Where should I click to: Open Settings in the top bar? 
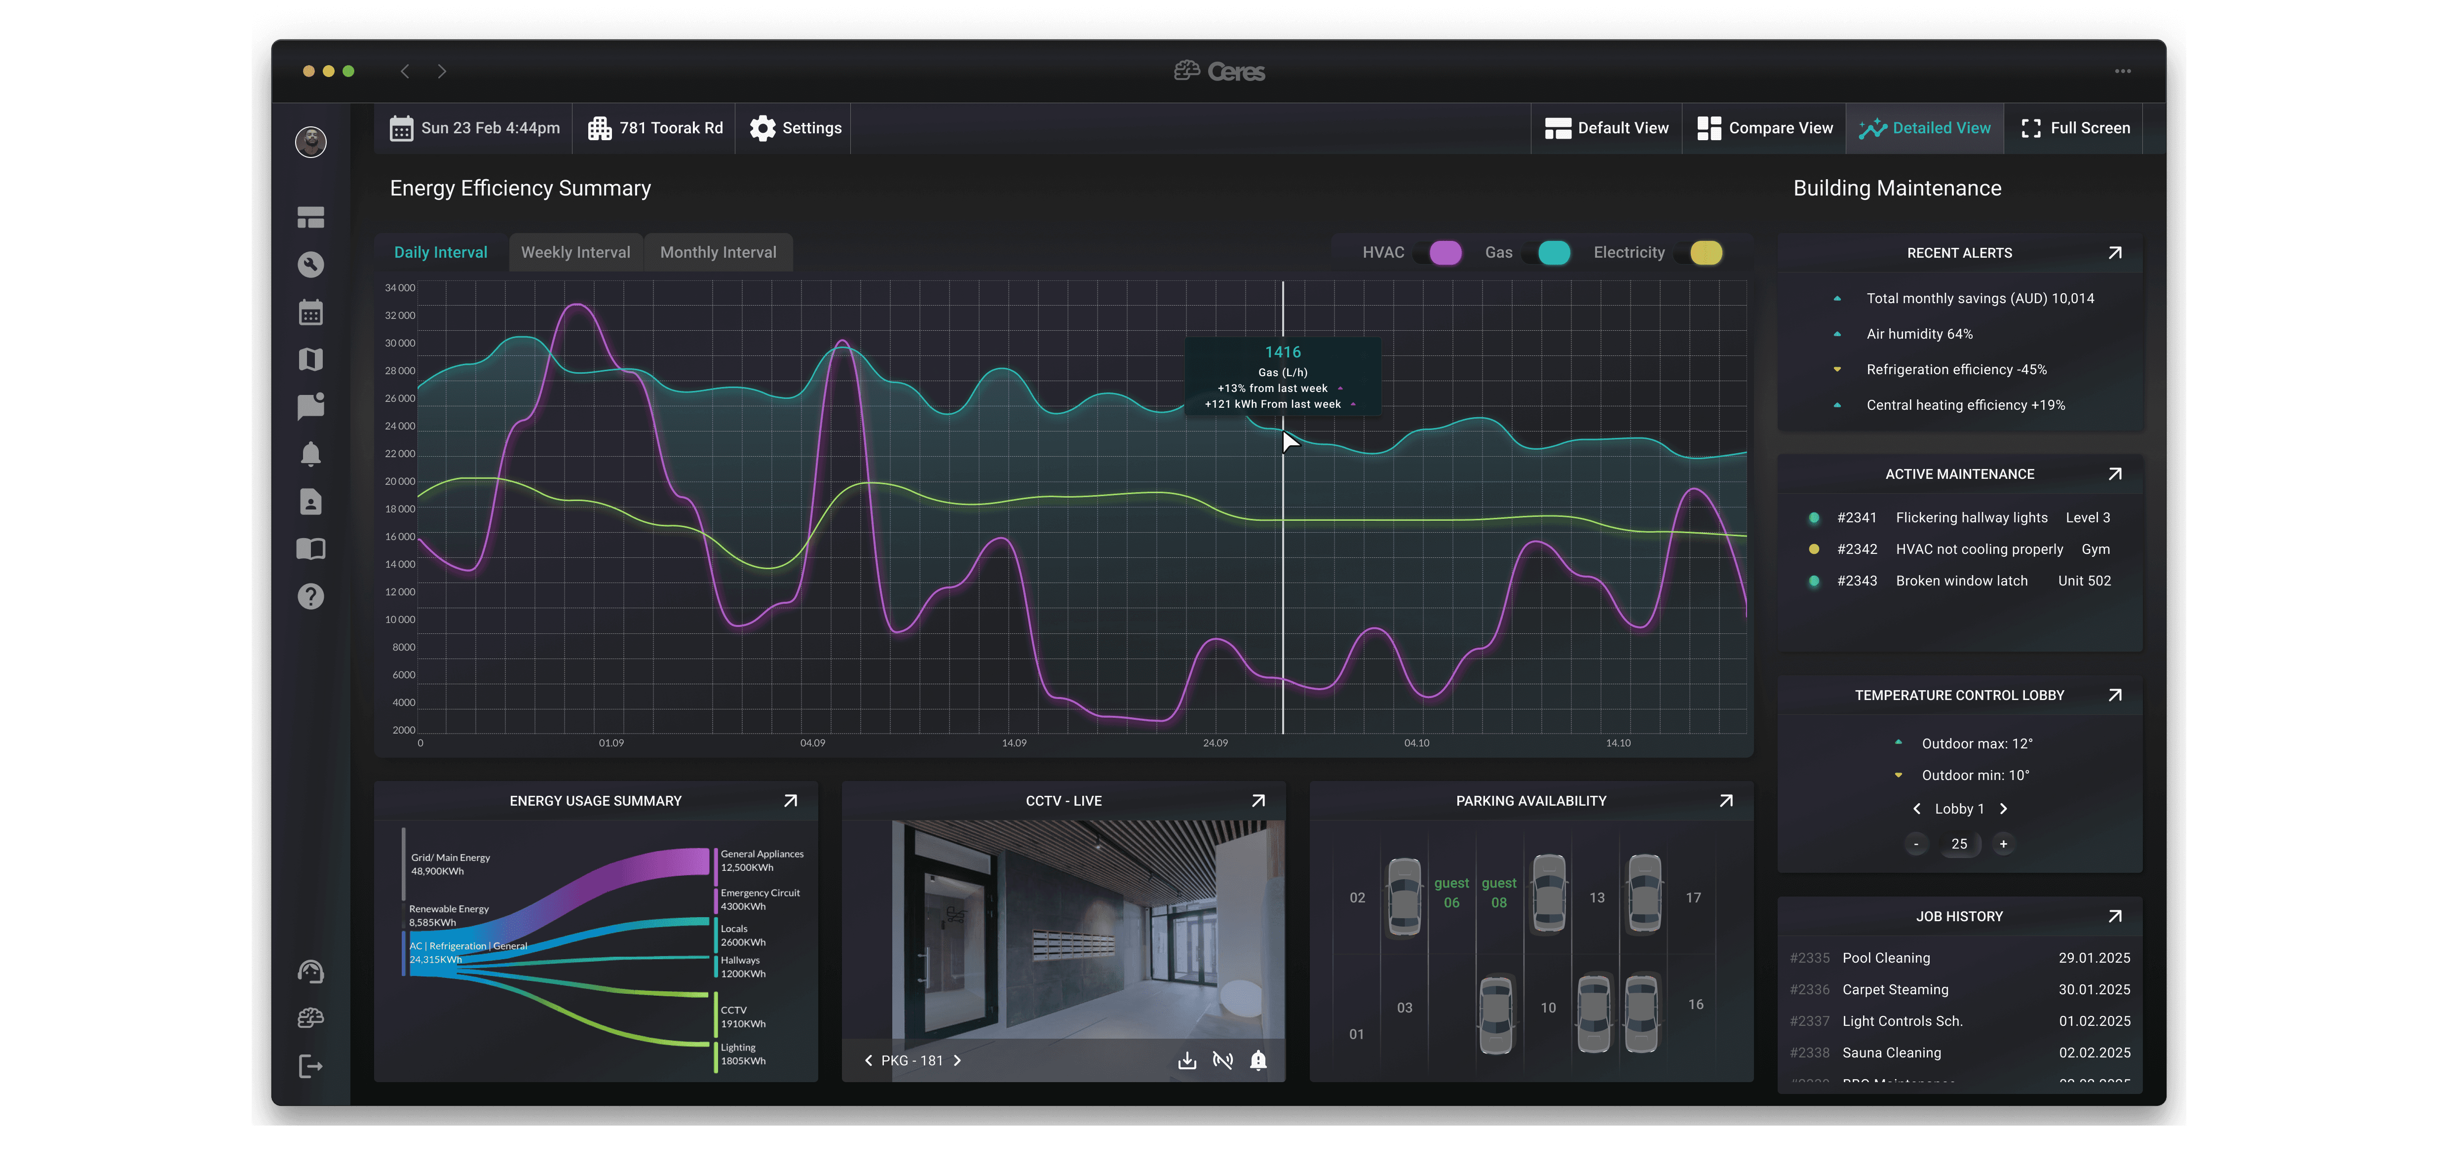[796, 128]
